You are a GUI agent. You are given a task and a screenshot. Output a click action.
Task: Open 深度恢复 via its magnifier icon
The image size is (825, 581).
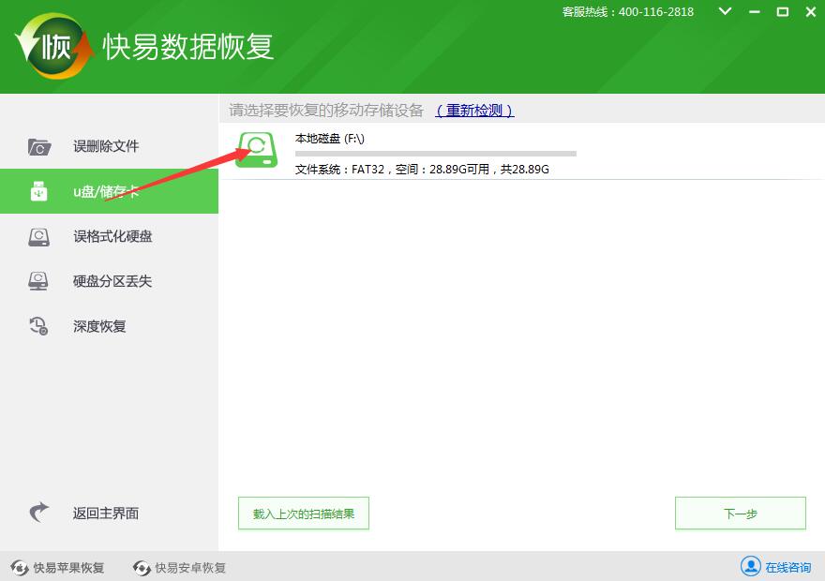click(x=38, y=326)
